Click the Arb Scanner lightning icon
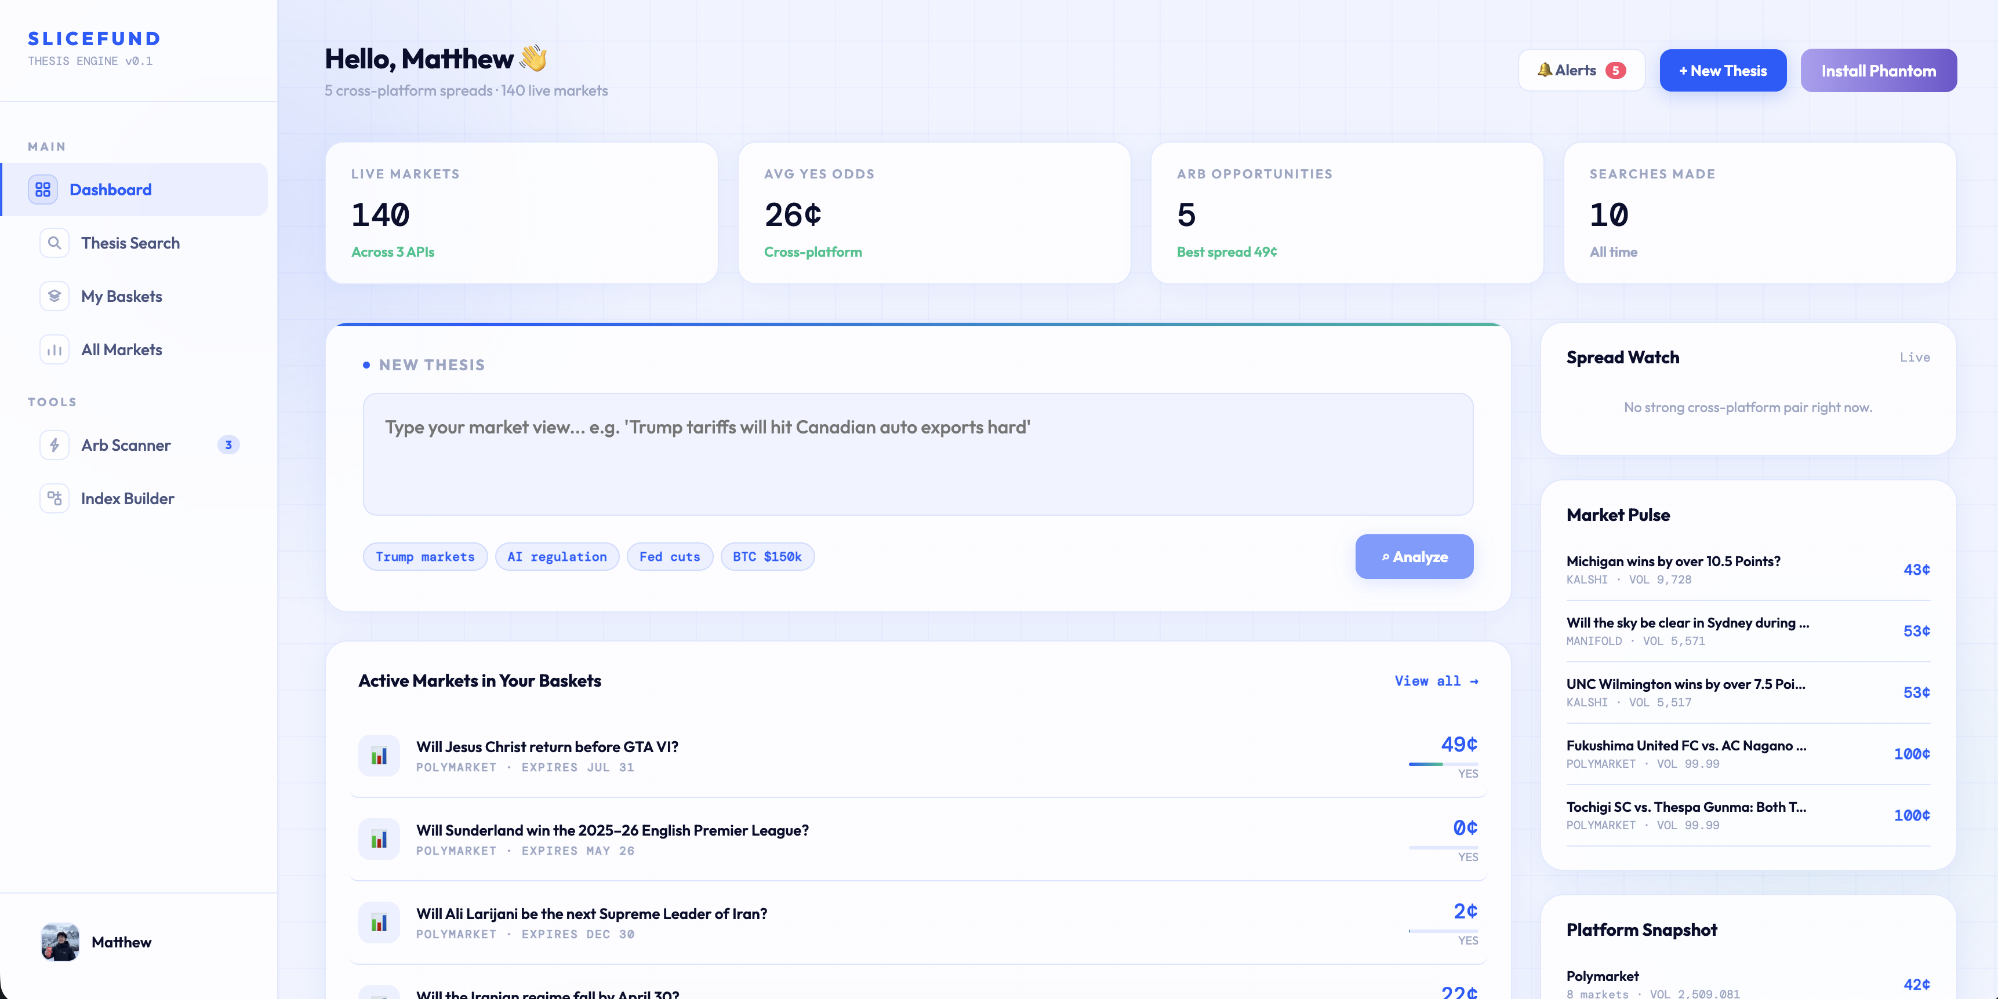 (55, 445)
